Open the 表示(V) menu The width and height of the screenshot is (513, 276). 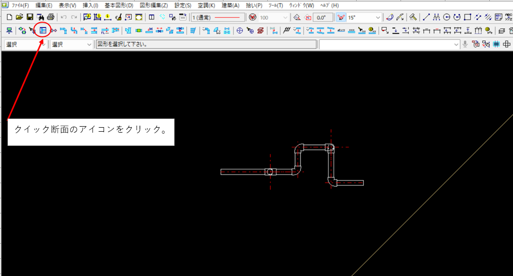tap(68, 5)
